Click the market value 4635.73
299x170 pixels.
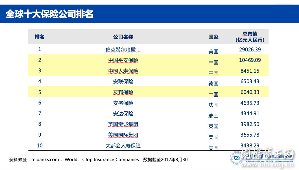[250, 103]
